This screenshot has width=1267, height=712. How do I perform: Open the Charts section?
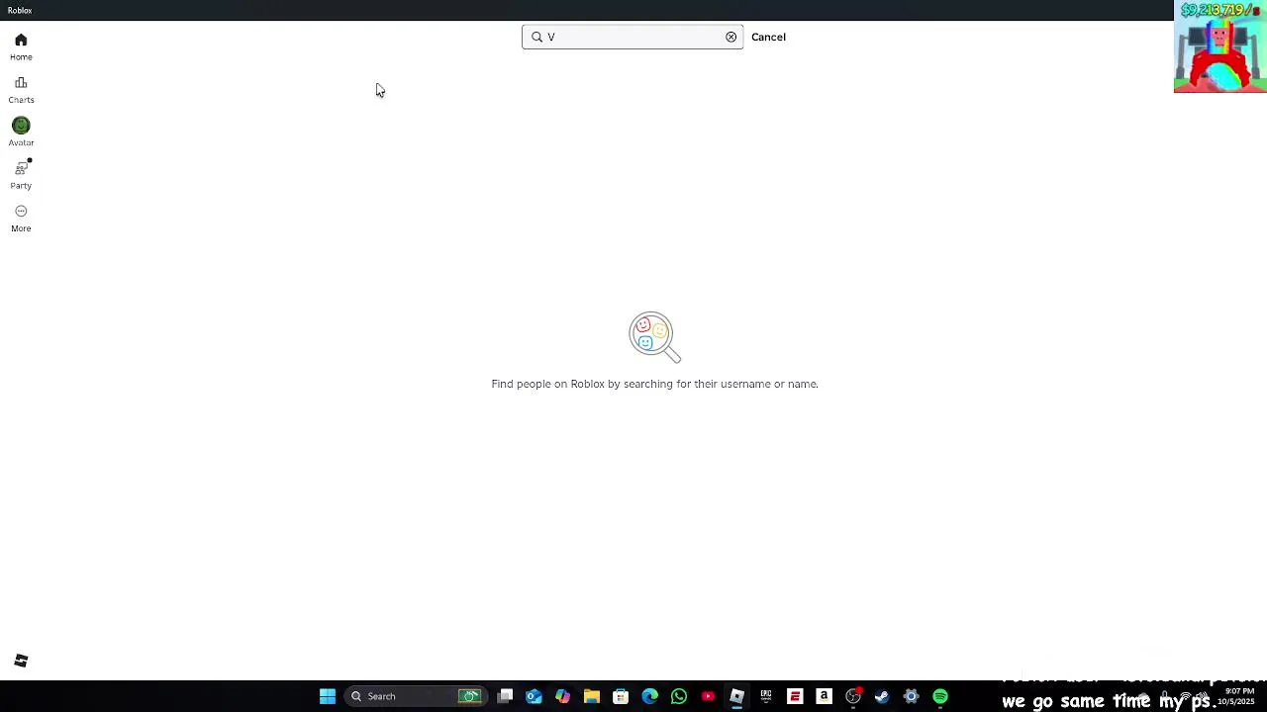[x=21, y=89]
